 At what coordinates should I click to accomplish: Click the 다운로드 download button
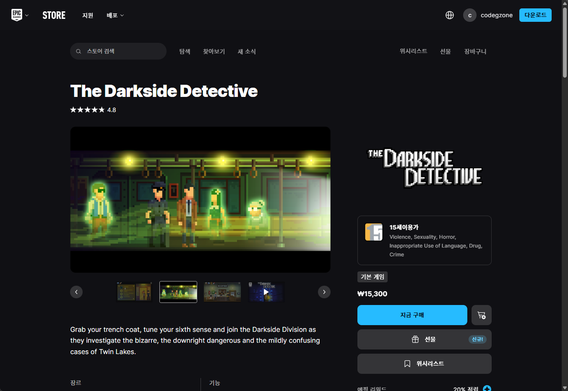tap(535, 15)
